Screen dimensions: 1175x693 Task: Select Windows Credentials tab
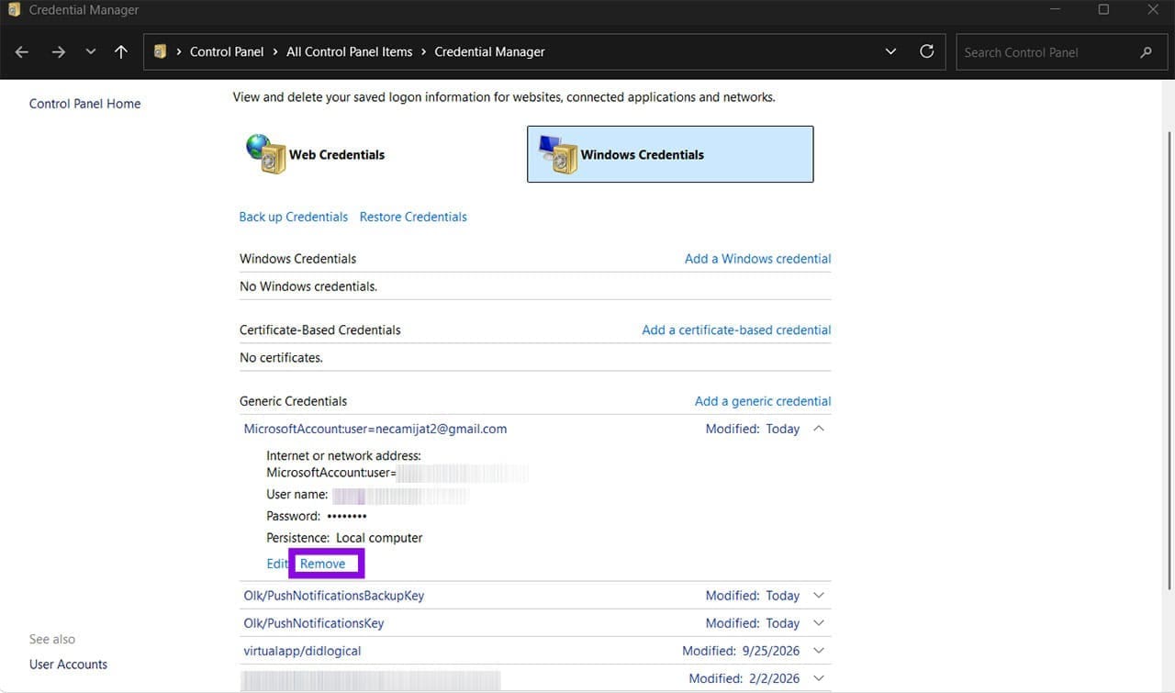pos(670,154)
